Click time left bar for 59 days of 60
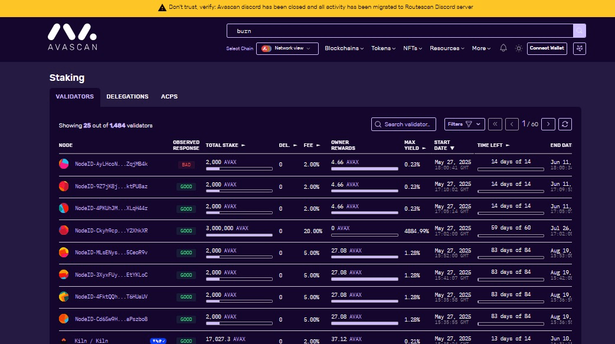This screenshot has height=344, width=615. pyautogui.click(x=511, y=235)
